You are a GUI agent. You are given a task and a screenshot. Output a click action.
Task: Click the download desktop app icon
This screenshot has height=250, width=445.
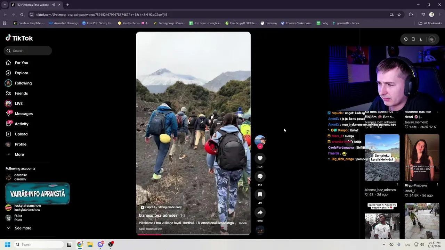[420, 39]
